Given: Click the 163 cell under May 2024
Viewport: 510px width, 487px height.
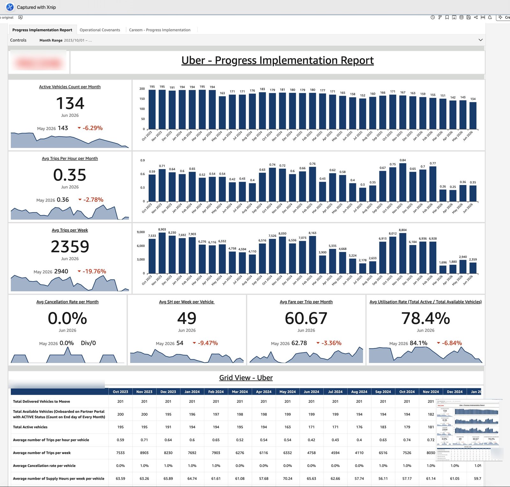Looking at the screenshot, I should coord(288,427).
